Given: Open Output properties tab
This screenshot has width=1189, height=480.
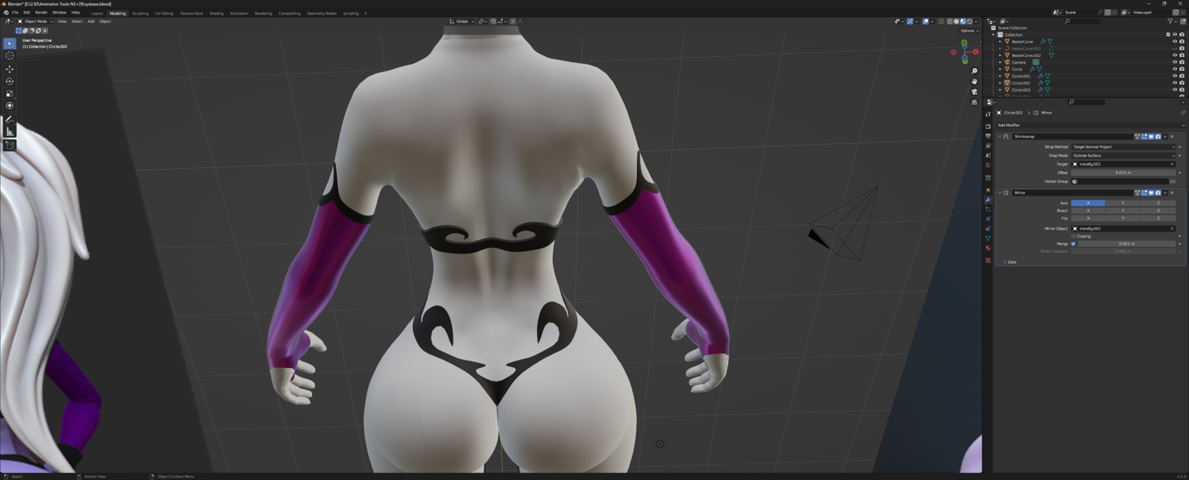Looking at the screenshot, I should point(988,136).
